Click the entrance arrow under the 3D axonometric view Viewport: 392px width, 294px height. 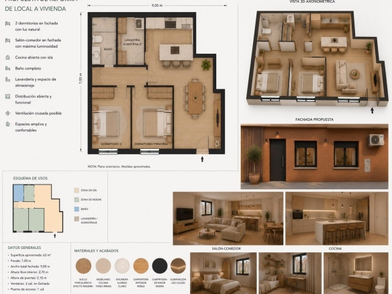pos(372,110)
